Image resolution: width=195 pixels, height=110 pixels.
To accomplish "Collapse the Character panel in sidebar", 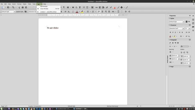I will [x=169, y=25].
